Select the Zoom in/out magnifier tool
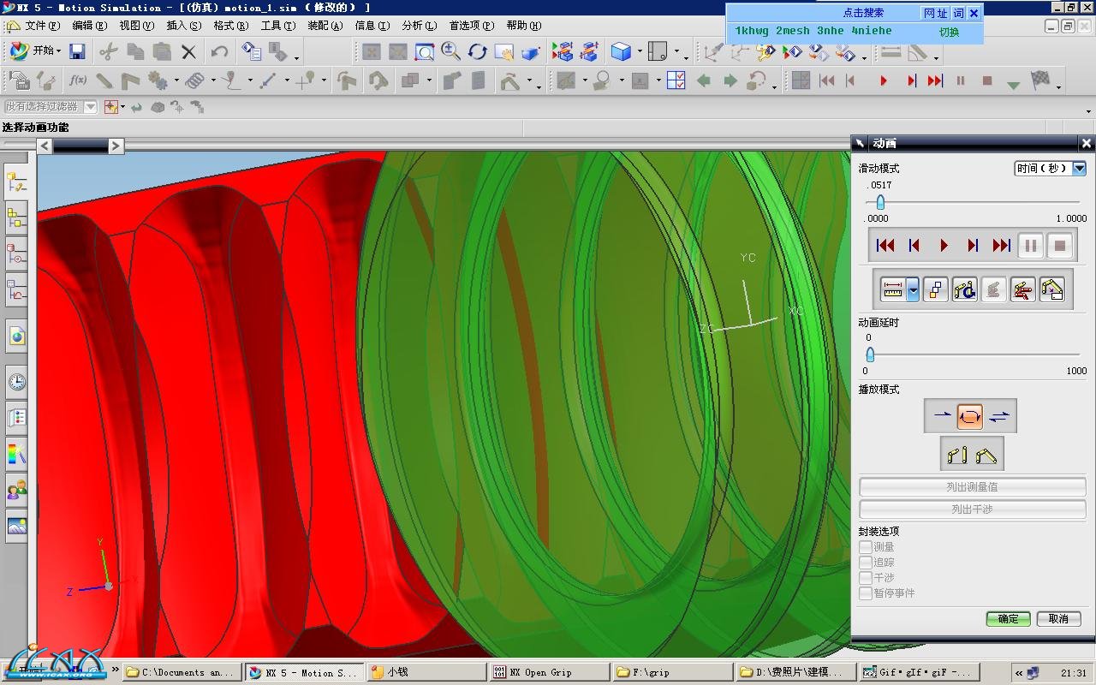Screen dimensions: 1096x685 [450, 52]
